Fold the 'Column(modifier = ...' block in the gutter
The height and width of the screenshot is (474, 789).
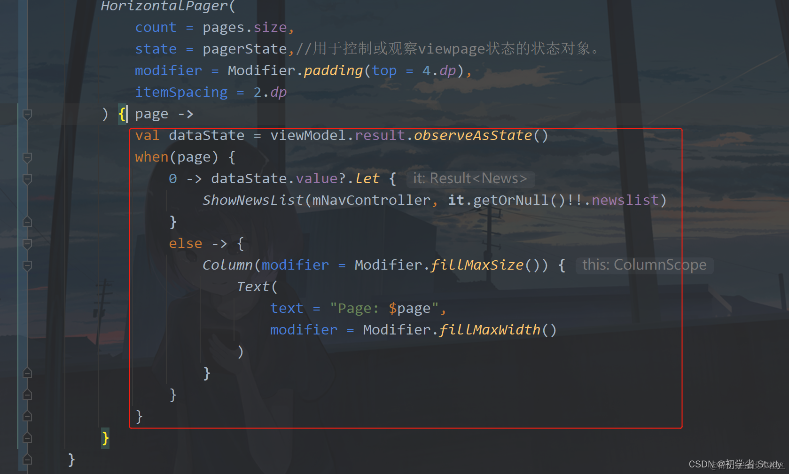[27, 265]
